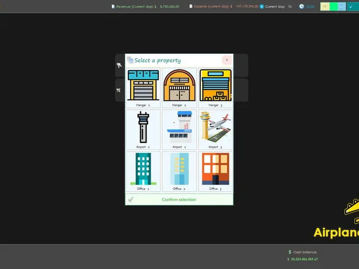Select the Hangar 1 property
The image size is (359, 269).
143,88
